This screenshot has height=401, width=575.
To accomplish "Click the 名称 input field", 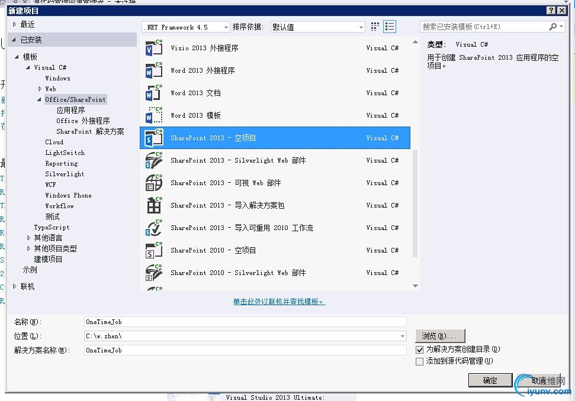I will click(x=245, y=322).
